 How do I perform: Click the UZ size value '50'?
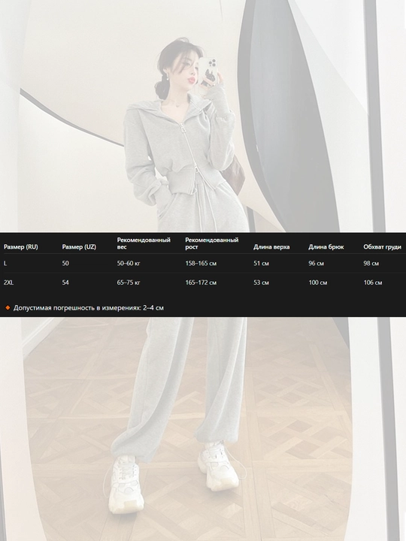65,263
